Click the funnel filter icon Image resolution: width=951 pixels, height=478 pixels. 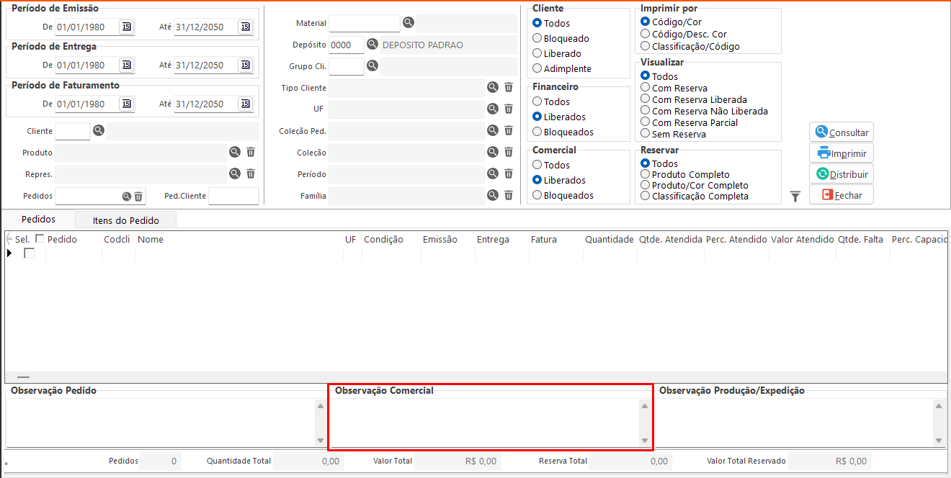[795, 197]
